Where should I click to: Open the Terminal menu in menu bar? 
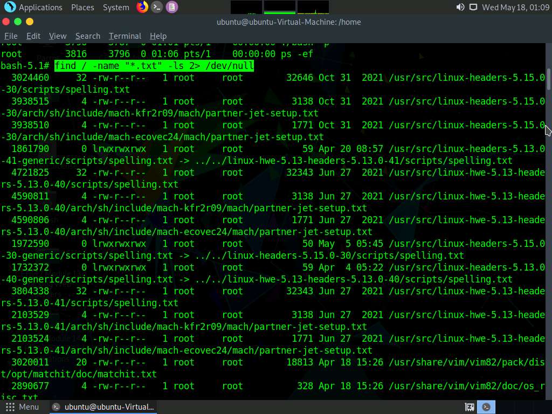coord(125,36)
